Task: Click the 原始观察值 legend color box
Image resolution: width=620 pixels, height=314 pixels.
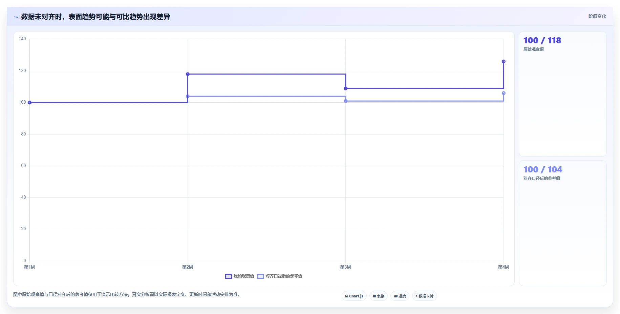Action: [x=229, y=276]
